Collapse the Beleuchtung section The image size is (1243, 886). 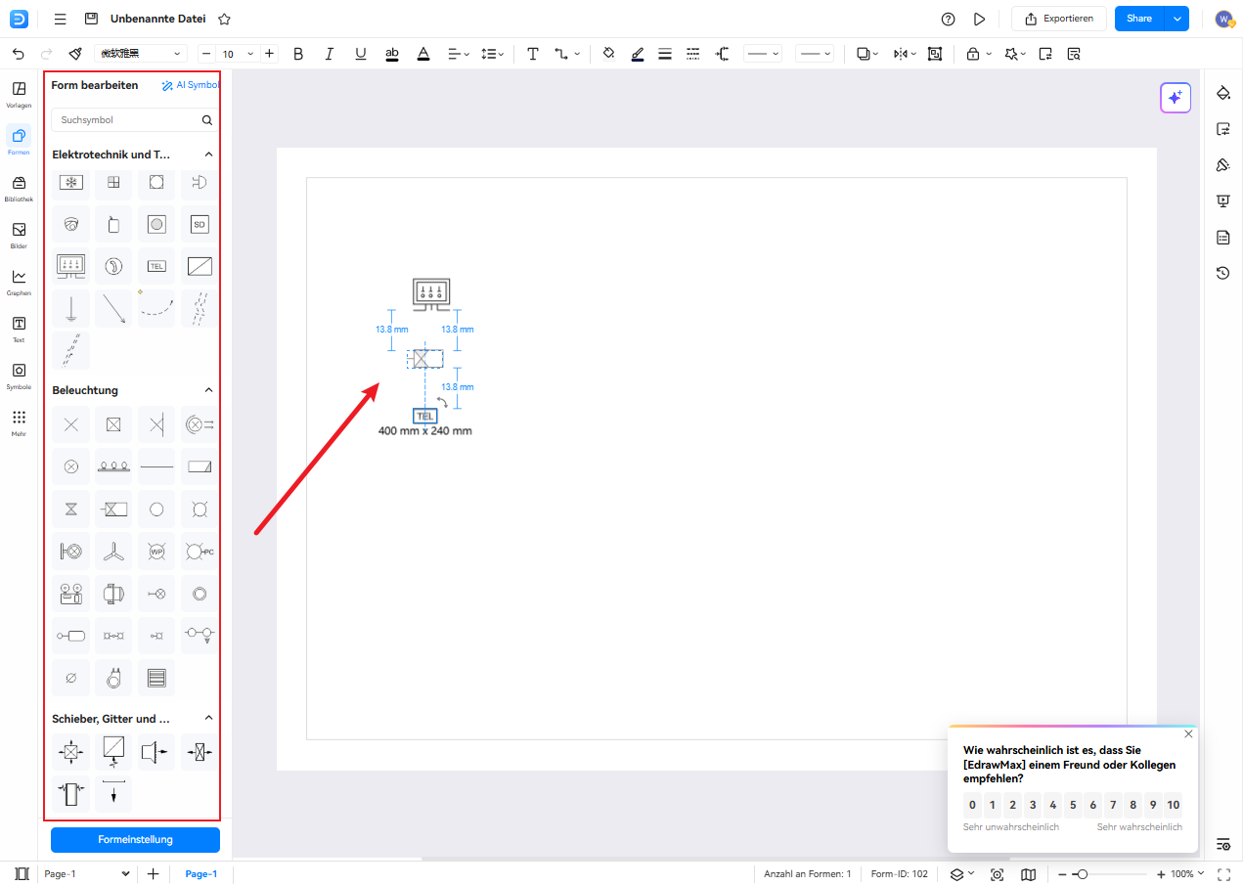[x=207, y=390]
